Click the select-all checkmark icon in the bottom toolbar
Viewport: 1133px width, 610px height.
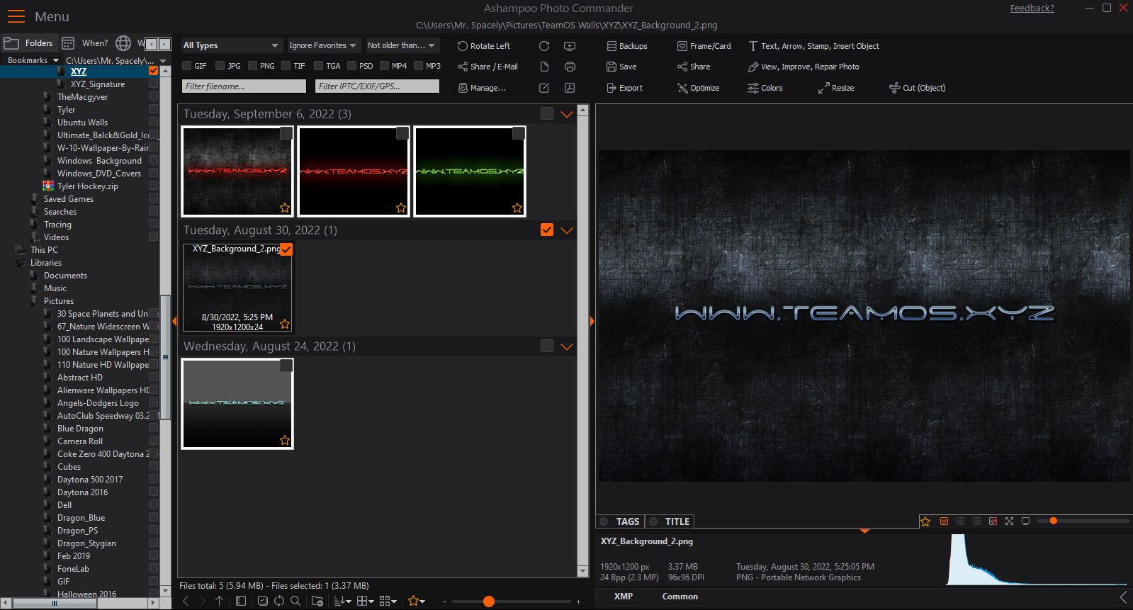[263, 601]
